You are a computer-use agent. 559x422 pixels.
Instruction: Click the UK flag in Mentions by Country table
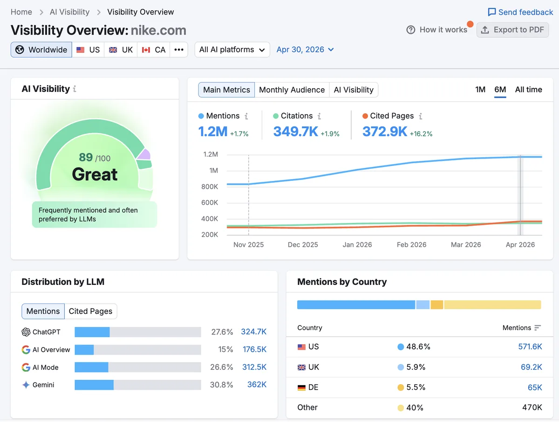tap(302, 367)
